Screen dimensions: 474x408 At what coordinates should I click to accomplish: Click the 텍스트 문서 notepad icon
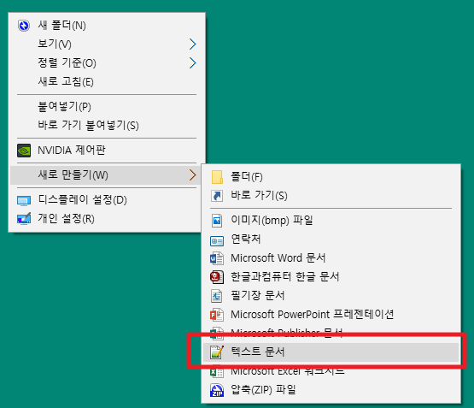click(x=217, y=352)
